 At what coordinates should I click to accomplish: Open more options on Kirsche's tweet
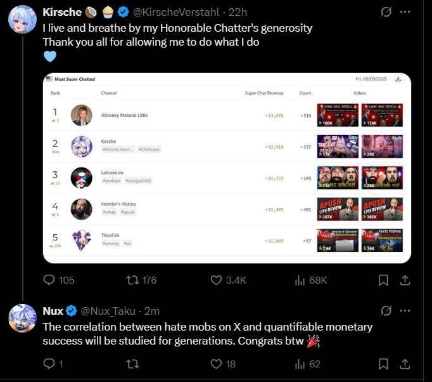405,12
